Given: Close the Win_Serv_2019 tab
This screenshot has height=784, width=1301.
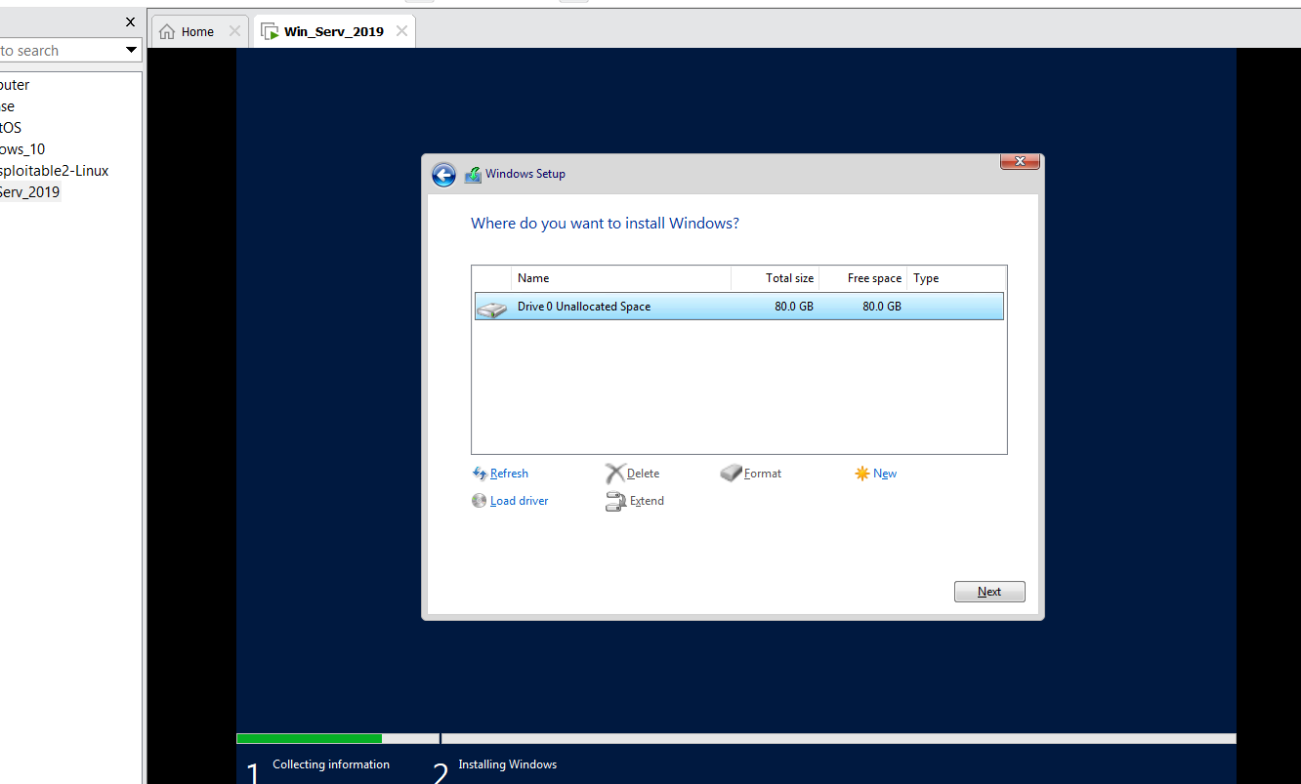Looking at the screenshot, I should (x=401, y=31).
